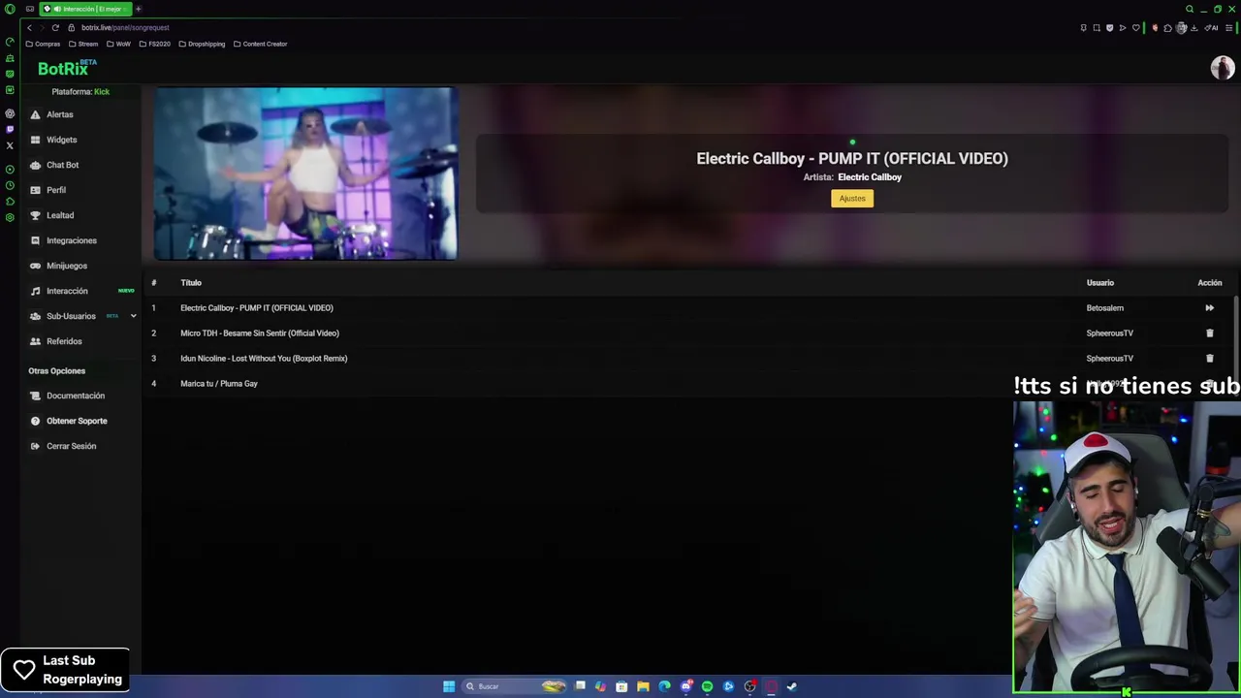
Task: Open the X (Twitter) sidebar icon
Action: (x=10, y=145)
